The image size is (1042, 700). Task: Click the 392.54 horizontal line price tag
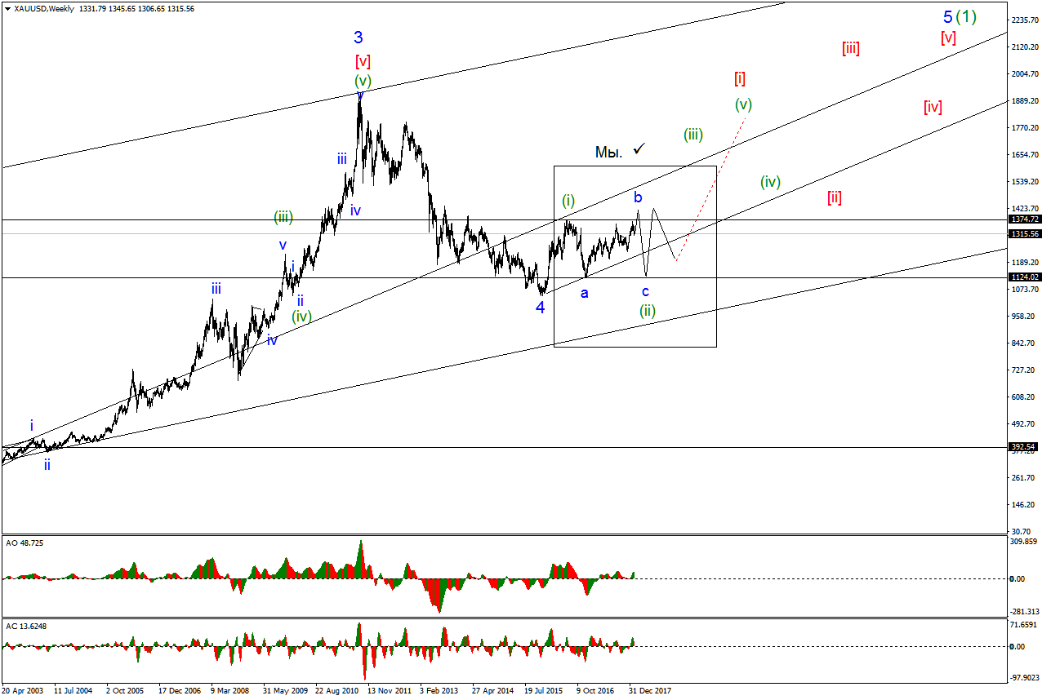click(x=1024, y=447)
